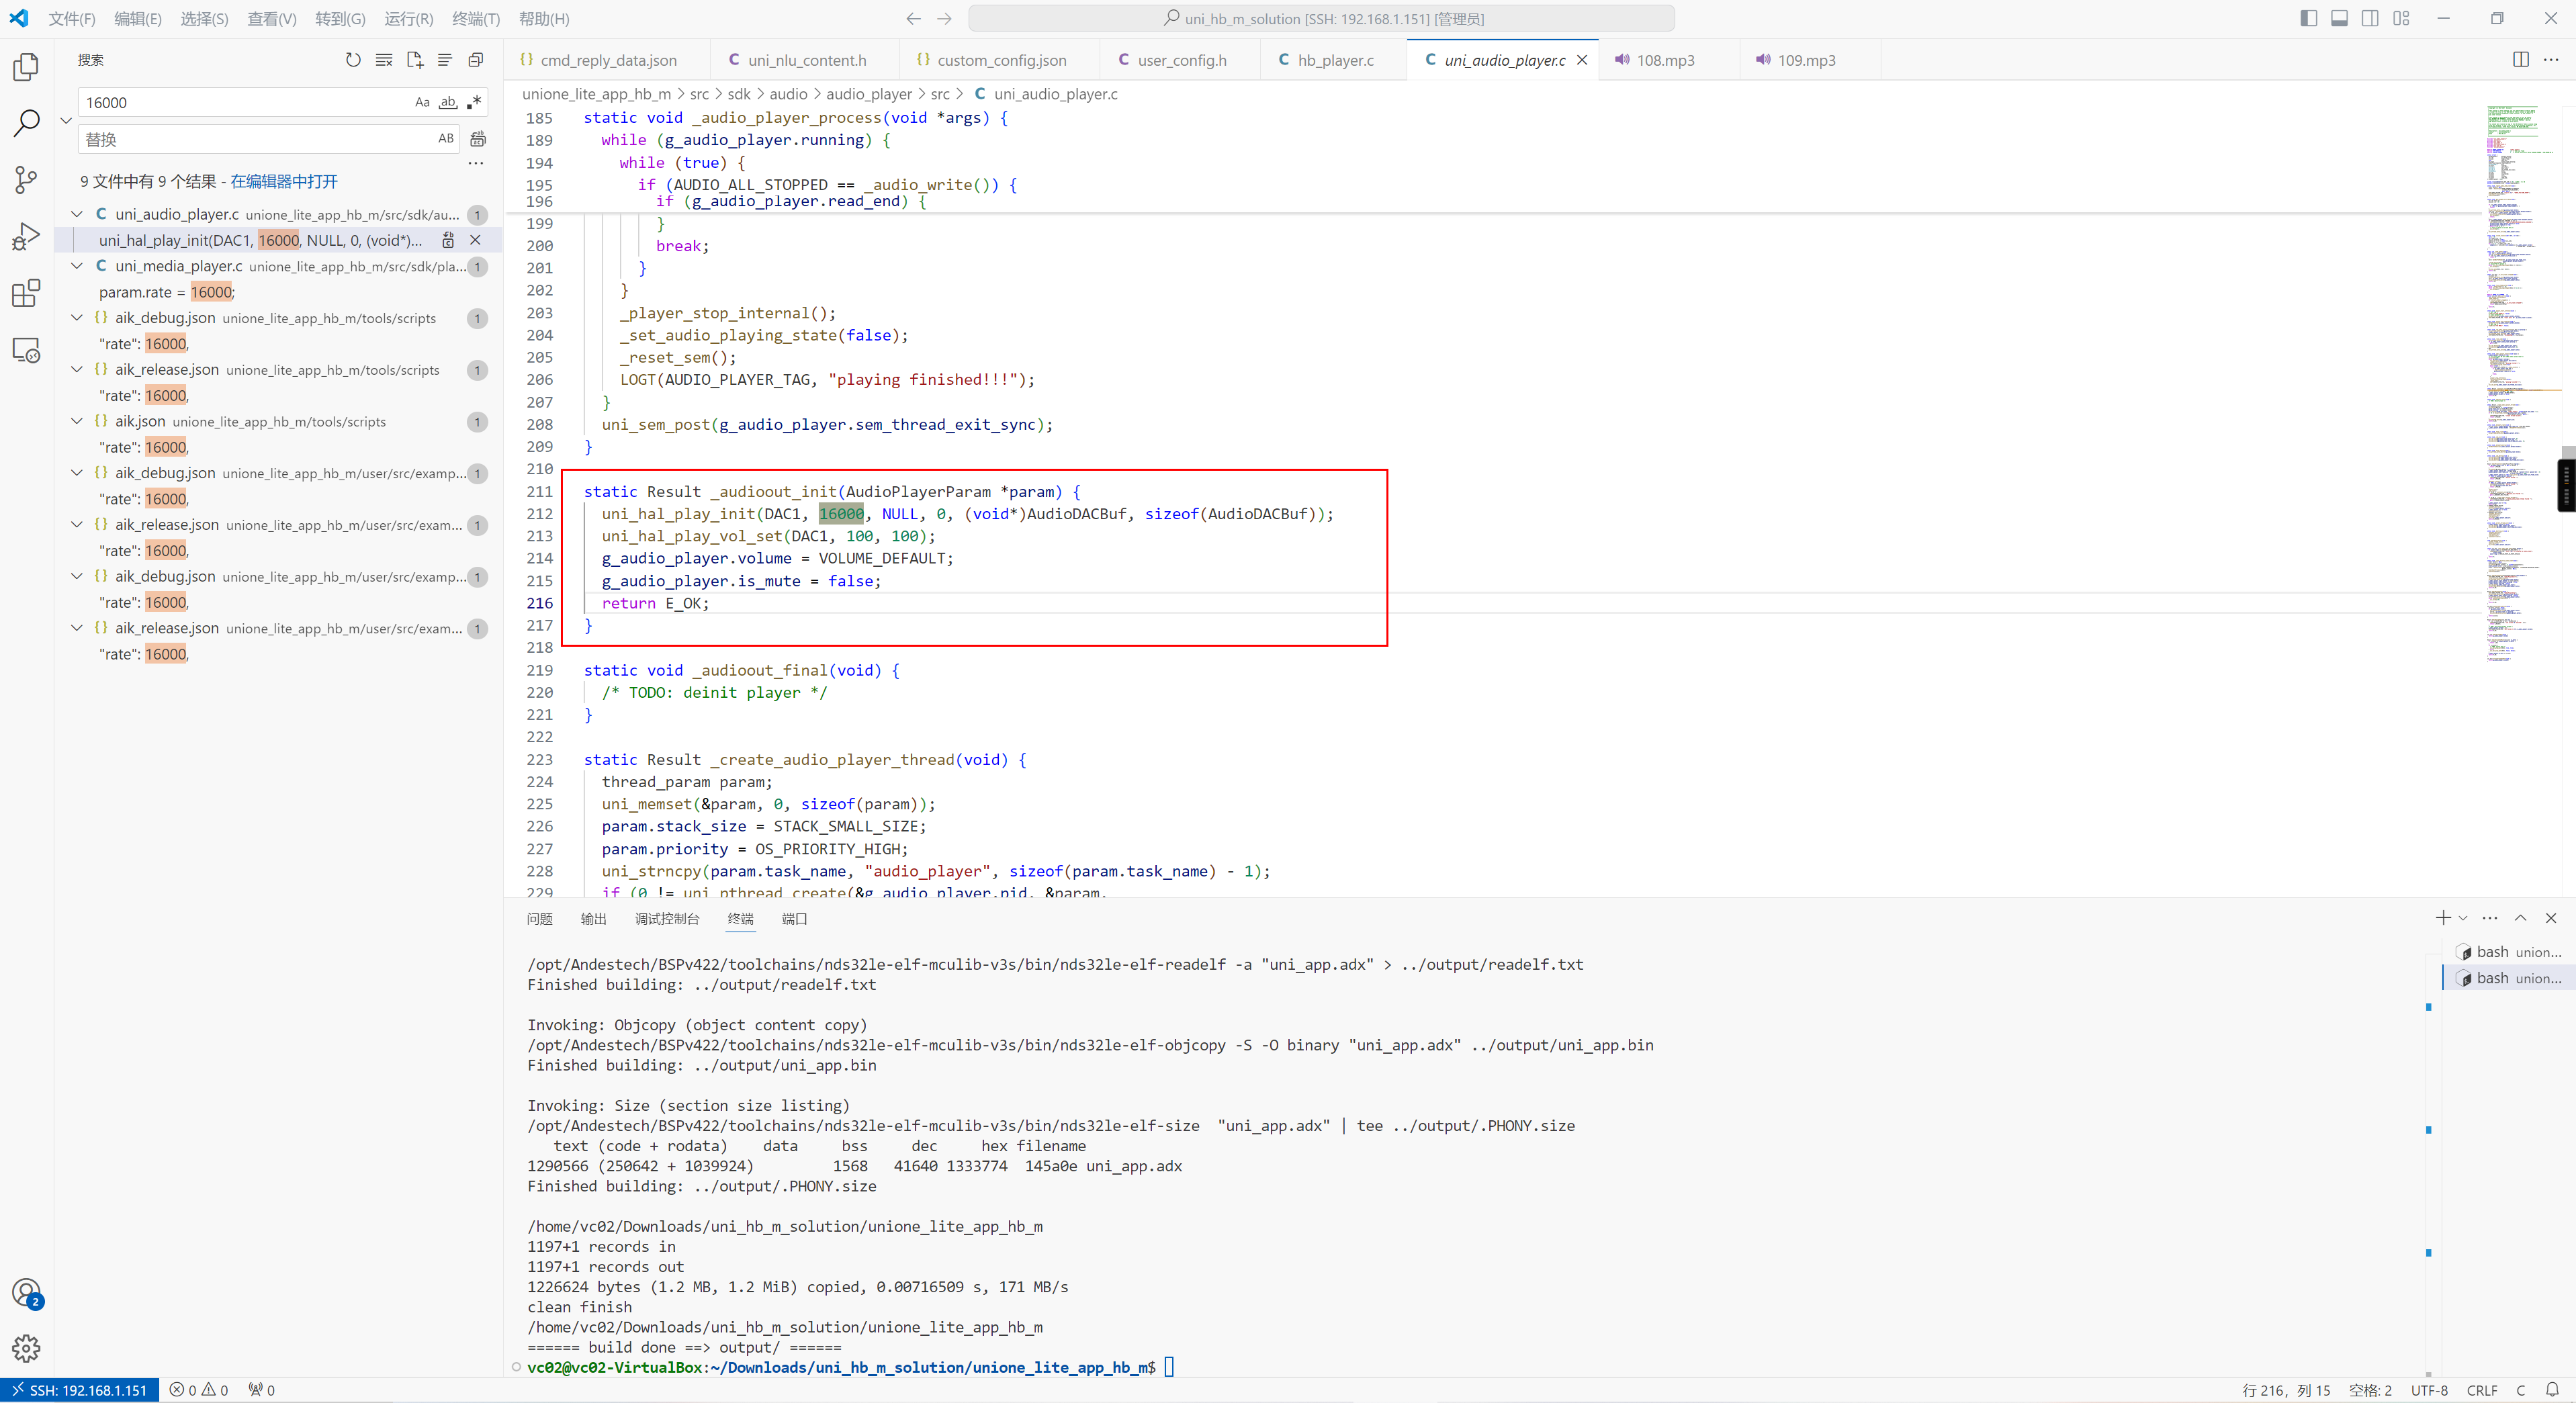Refresh search results
The height and width of the screenshot is (1403, 2576).
(x=353, y=60)
